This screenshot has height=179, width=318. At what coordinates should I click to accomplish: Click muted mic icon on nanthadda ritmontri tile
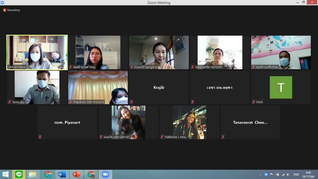(x=192, y=67)
